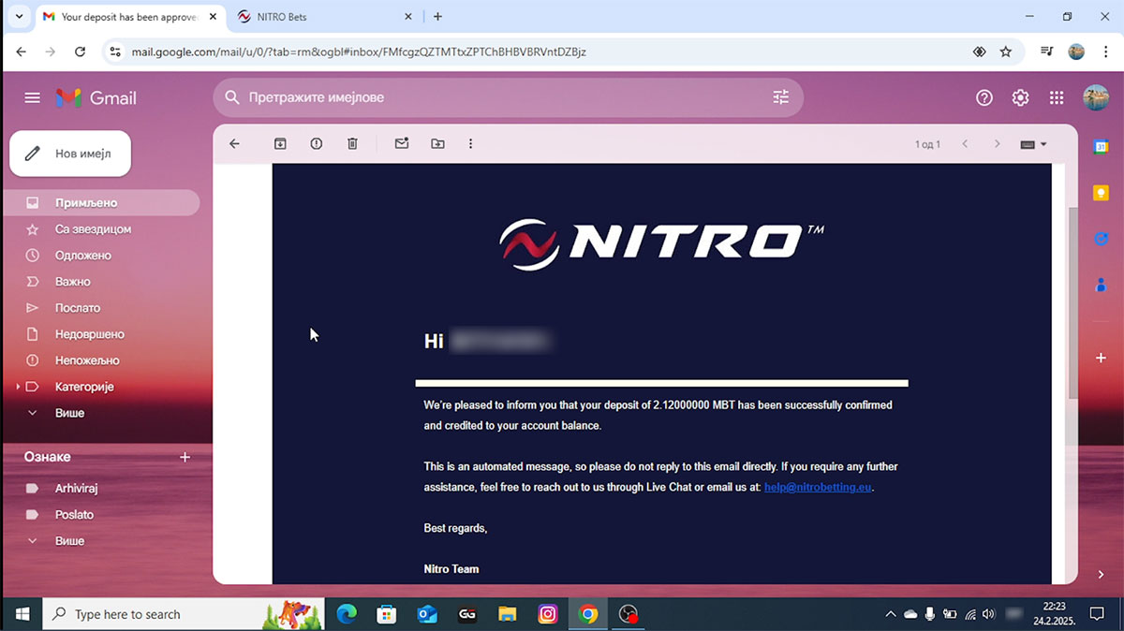Create new label plus icon

point(185,457)
